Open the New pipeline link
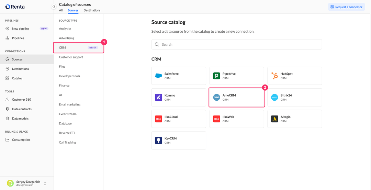Image resolution: width=371 pixels, height=190 pixels. tap(21, 29)
